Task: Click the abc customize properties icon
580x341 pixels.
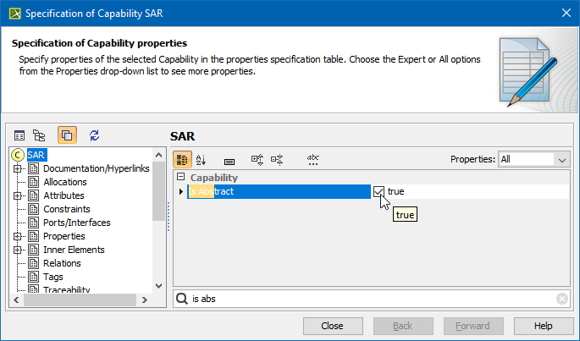Action: [312, 159]
